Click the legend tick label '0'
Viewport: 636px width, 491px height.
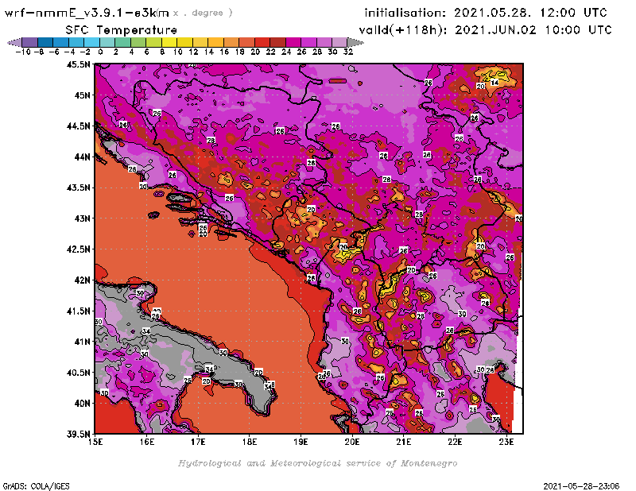(x=100, y=52)
